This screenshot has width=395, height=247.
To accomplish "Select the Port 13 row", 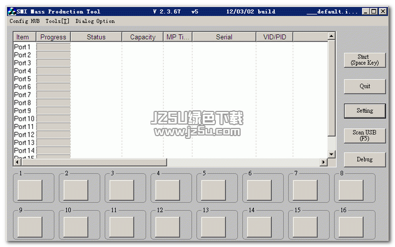I will pyautogui.click(x=170, y=143).
